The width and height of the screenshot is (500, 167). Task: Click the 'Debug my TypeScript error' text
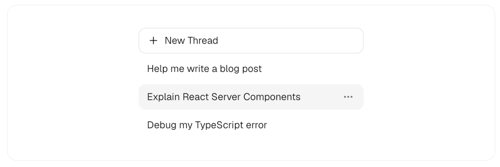(207, 125)
